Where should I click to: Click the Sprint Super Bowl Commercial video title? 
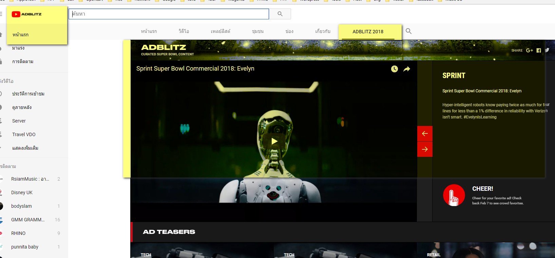195,69
